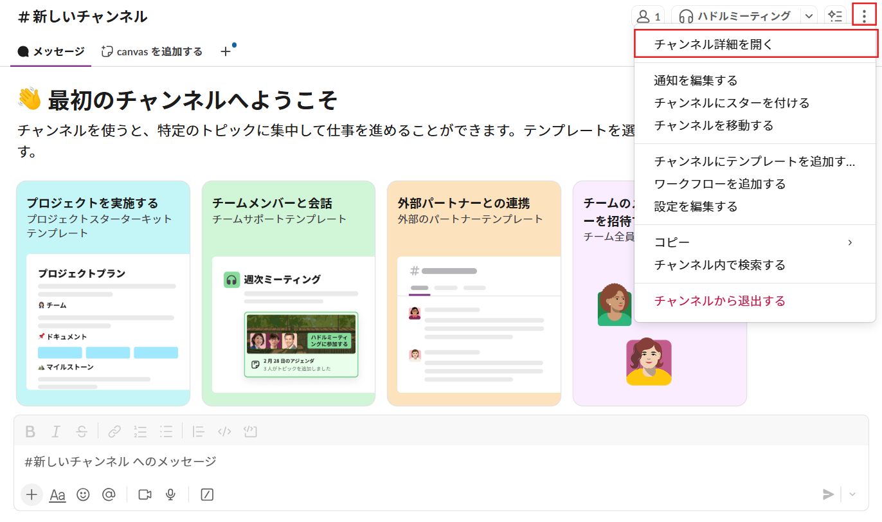Image resolution: width=882 pixels, height=522 pixels.
Task: Open the slash shortcuts icon
Action: [x=207, y=494]
